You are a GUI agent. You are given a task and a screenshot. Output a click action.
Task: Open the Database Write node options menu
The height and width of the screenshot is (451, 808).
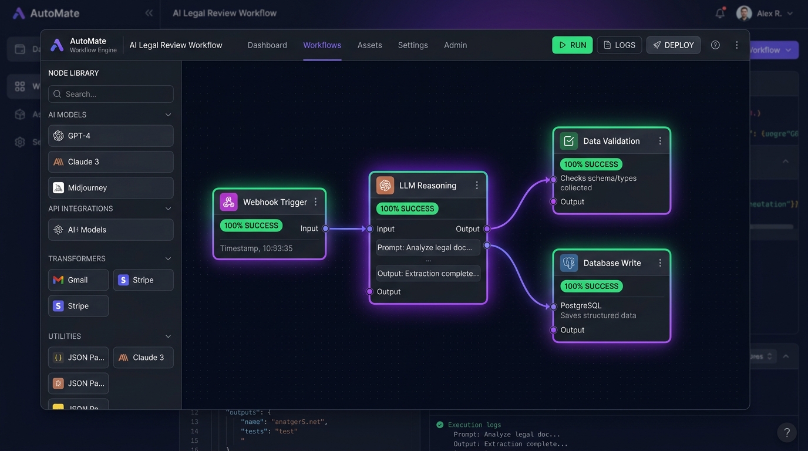click(x=660, y=263)
